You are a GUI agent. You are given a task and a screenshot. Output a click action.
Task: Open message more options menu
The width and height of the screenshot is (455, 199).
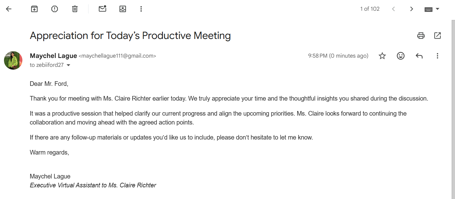tap(438, 56)
